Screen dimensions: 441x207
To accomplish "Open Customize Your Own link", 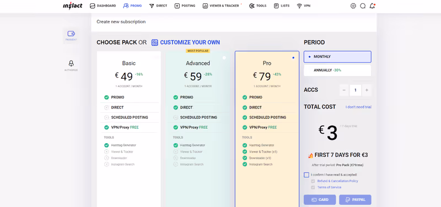I will [x=190, y=42].
